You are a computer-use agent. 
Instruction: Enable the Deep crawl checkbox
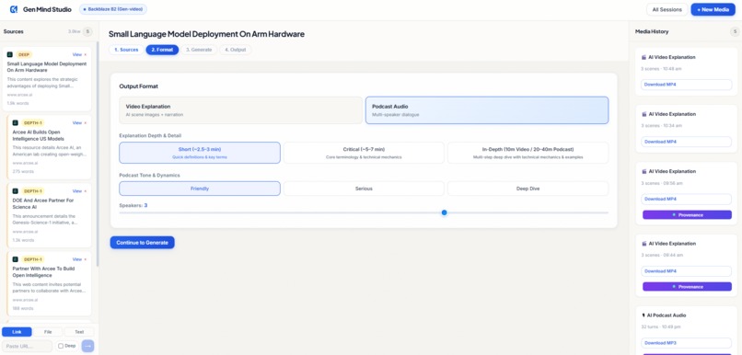[x=61, y=346]
